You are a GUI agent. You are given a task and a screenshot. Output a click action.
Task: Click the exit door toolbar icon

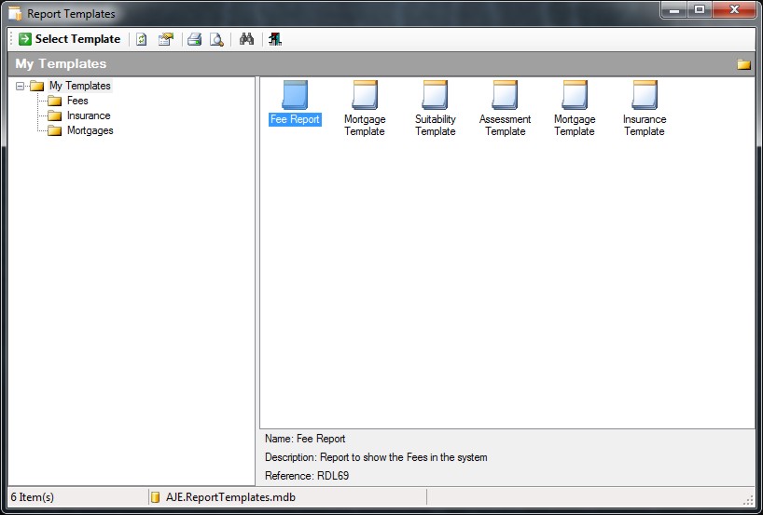click(x=274, y=39)
